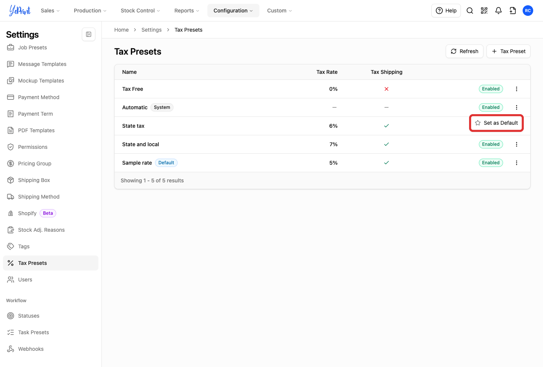
Task: Open the RC user avatar menu
Action: point(528,11)
